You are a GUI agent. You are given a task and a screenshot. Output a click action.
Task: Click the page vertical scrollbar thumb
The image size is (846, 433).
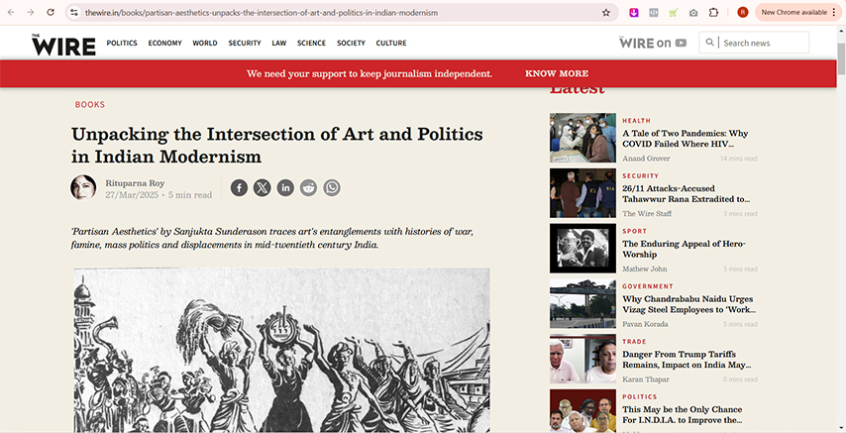841,58
